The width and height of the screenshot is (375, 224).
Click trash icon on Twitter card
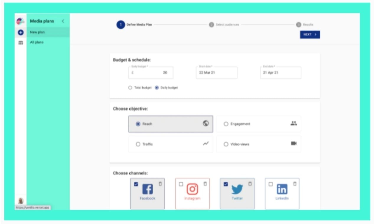(250, 184)
